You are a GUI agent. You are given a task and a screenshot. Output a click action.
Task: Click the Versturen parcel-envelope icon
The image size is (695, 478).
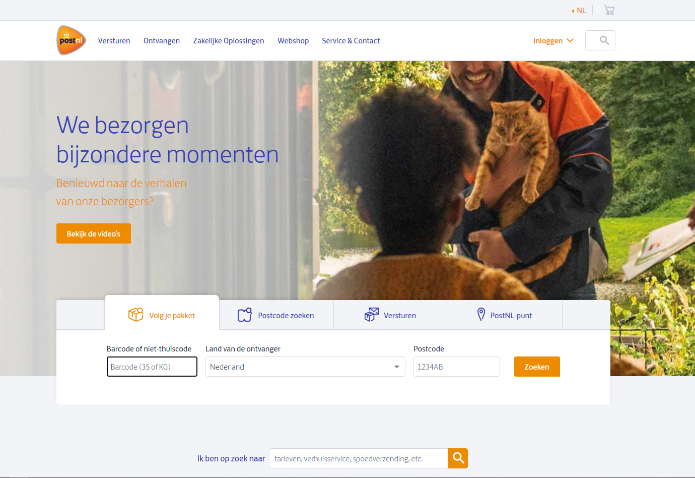tap(371, 315)
